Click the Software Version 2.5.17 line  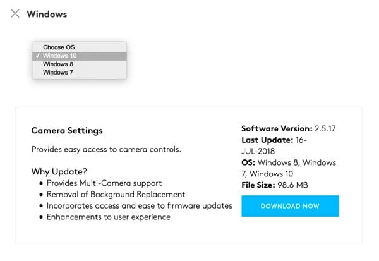coord(288,128)
